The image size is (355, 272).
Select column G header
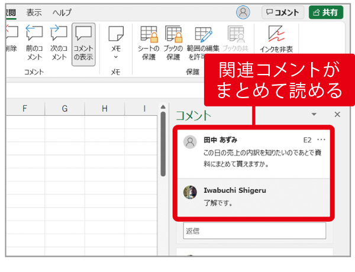pos(64,108)
